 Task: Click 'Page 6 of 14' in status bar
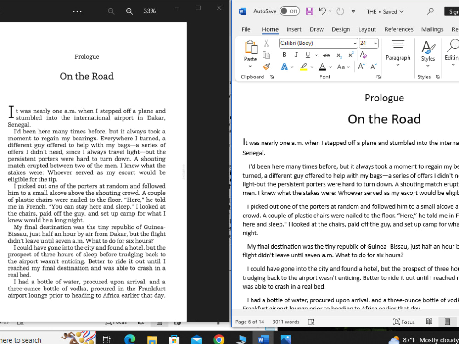pyautogui.click(x=250, y=322)
